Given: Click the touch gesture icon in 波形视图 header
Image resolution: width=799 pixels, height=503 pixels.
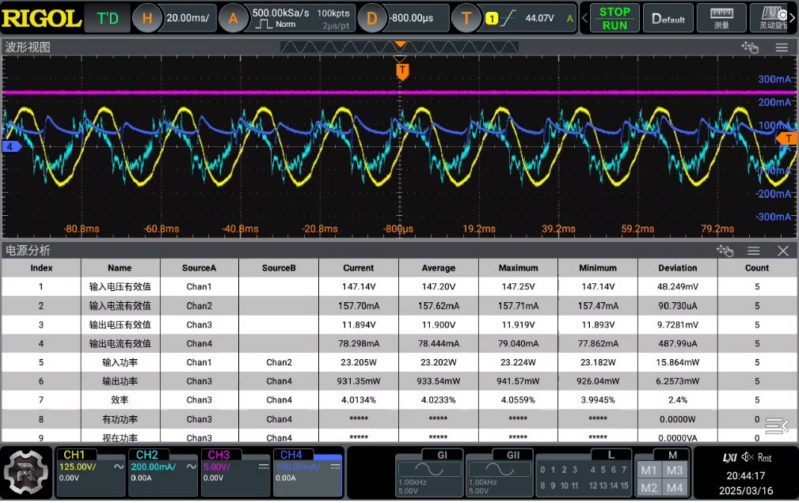Looking at the screenshot, I should pyautogui.click(x=750, y=47).
